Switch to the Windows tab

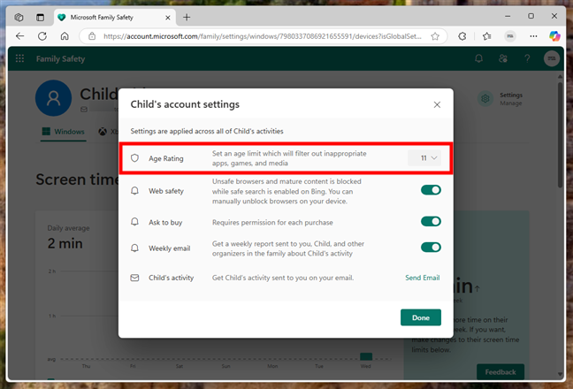[x=64, y=132]
